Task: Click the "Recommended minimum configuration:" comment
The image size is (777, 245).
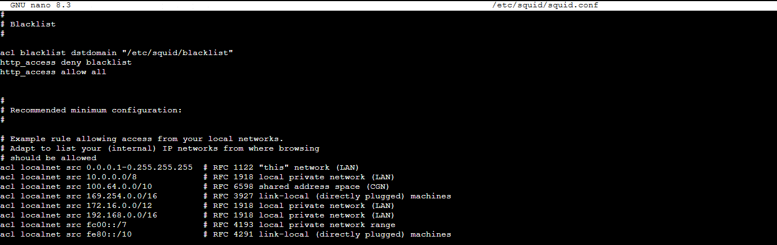Action: [x=96, y=110]
